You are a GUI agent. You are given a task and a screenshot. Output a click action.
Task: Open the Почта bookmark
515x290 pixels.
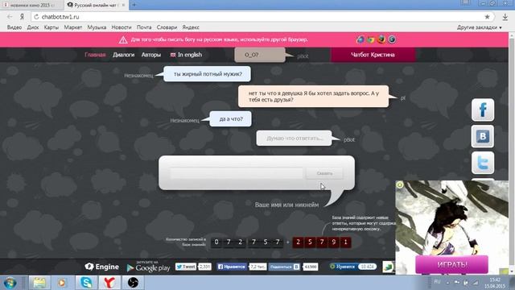[x=144, y=27]
